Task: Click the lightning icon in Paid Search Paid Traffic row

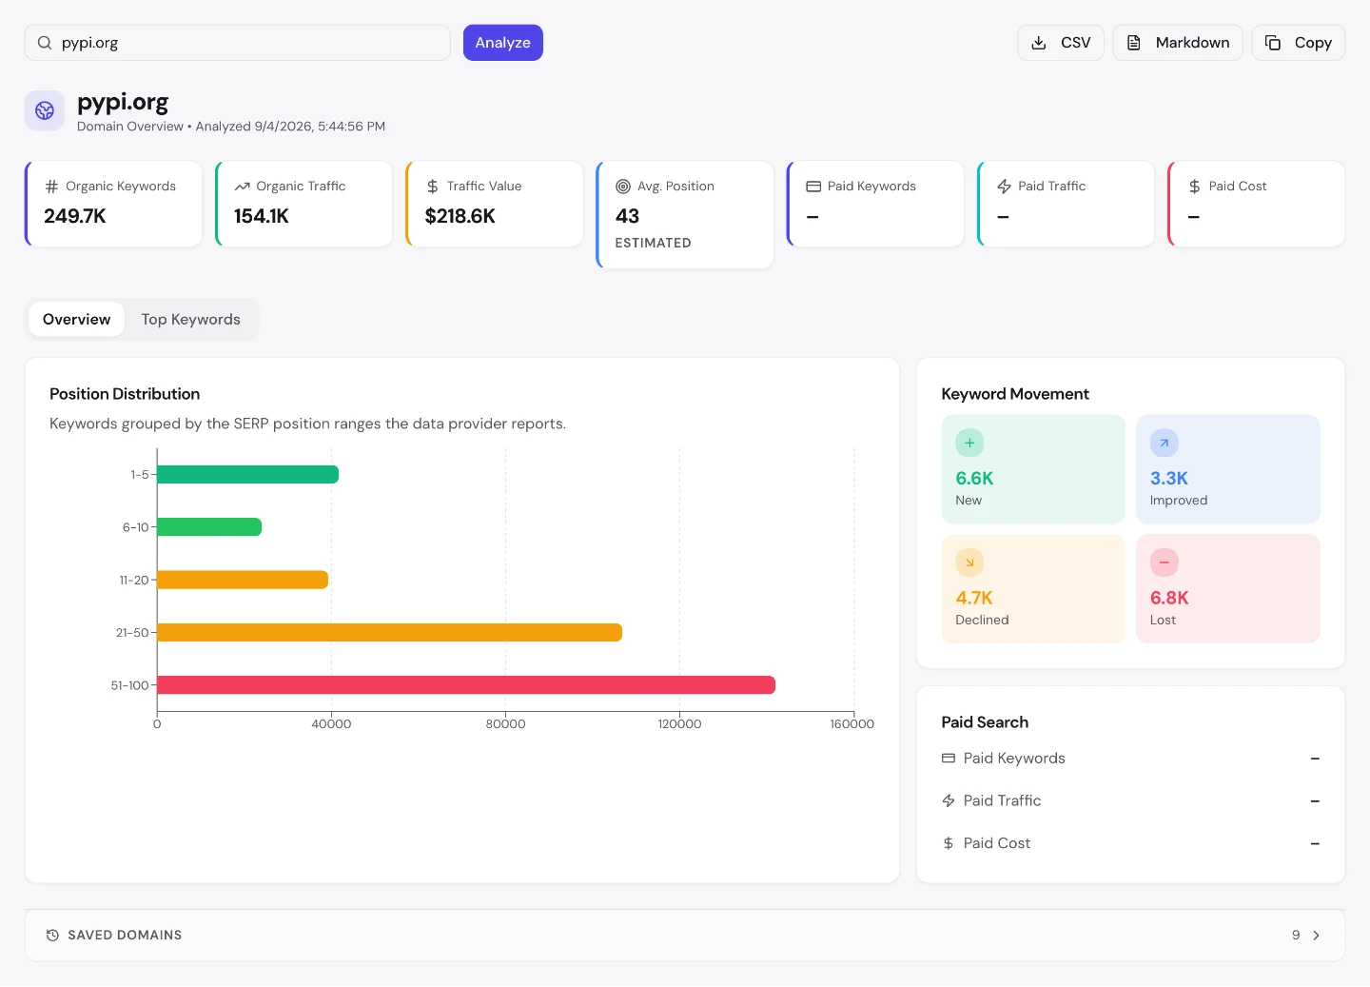Action: [949, 801]
